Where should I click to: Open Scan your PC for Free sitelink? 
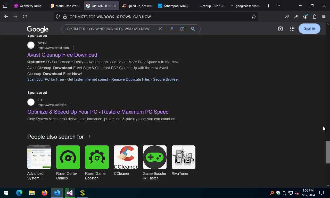tap(46, 79)
